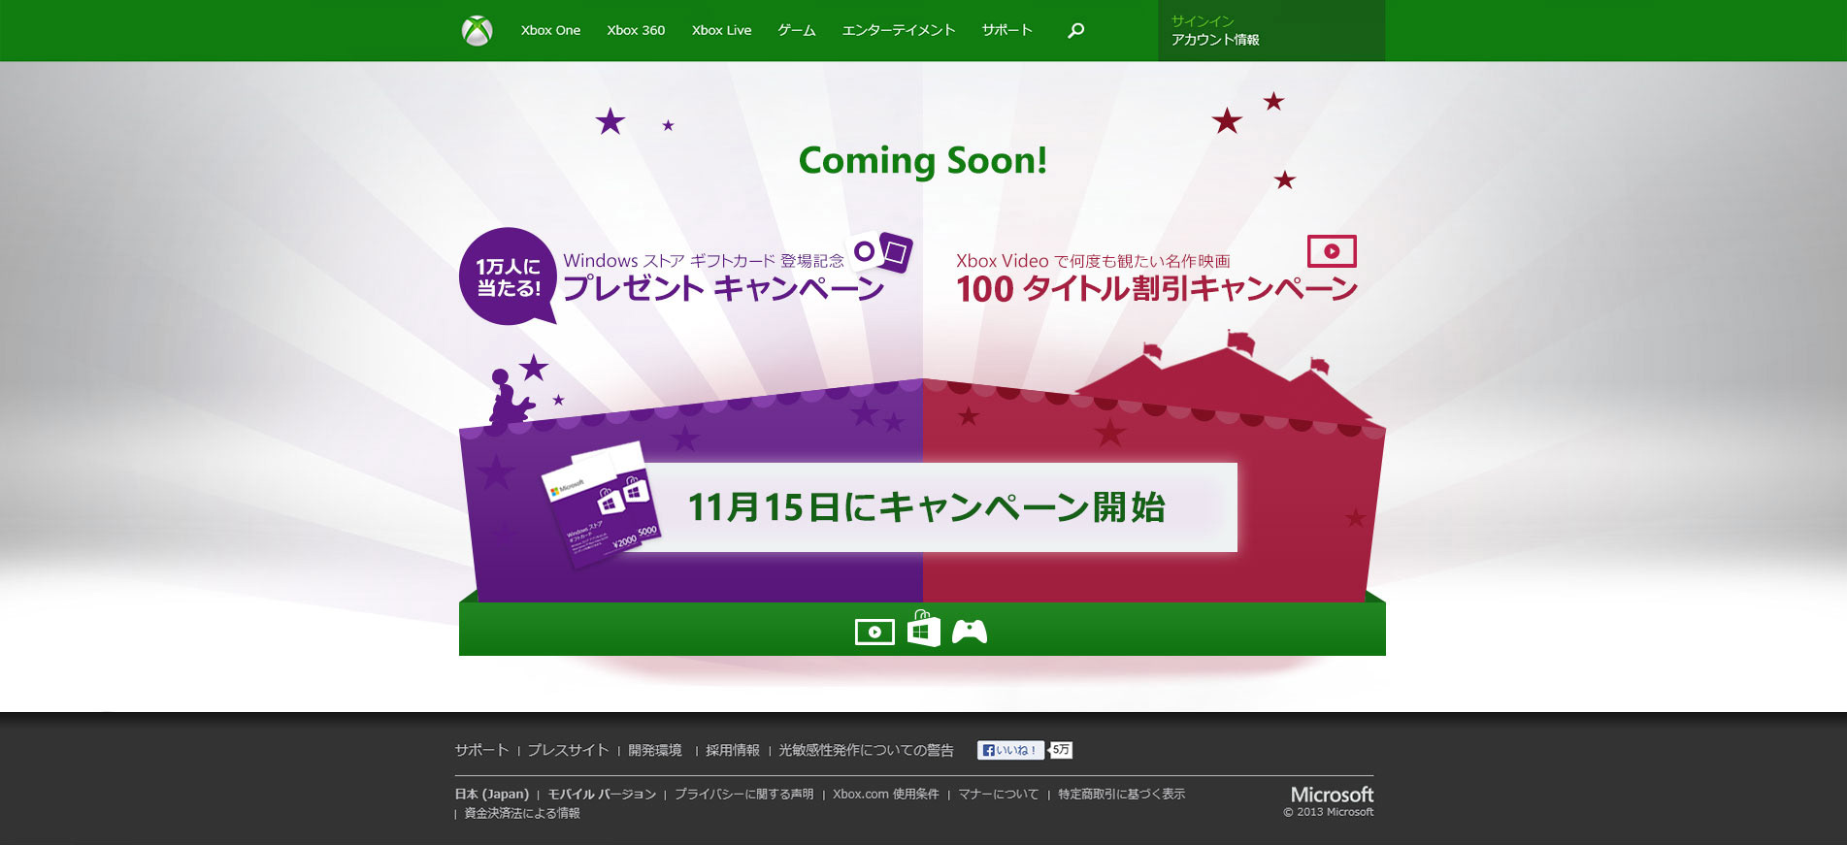This screenshot has width=1847, height=845.
Task: Open the search magnifier icon
Action: 1075,31
